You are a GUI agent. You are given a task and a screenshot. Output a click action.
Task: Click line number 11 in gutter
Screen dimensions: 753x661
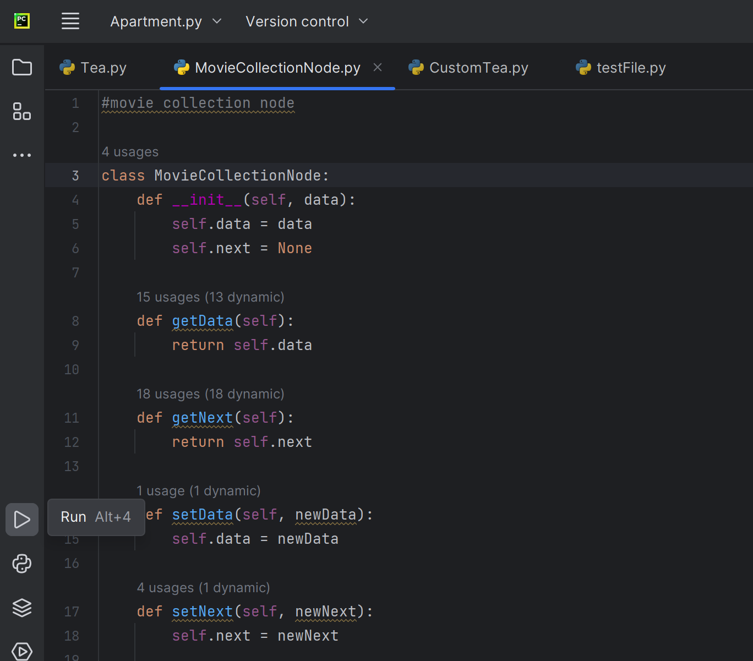pos(72,418)
